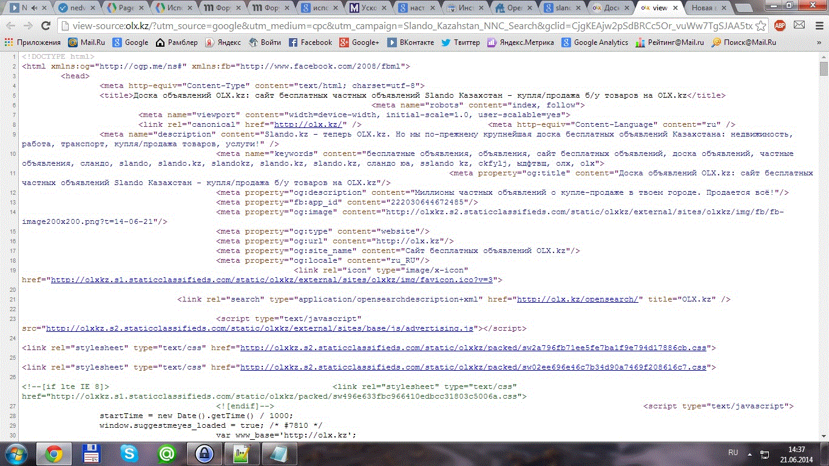This screenshot has width=829, height=466.
Task: Click the var www_base line
Action: (286, 435)
